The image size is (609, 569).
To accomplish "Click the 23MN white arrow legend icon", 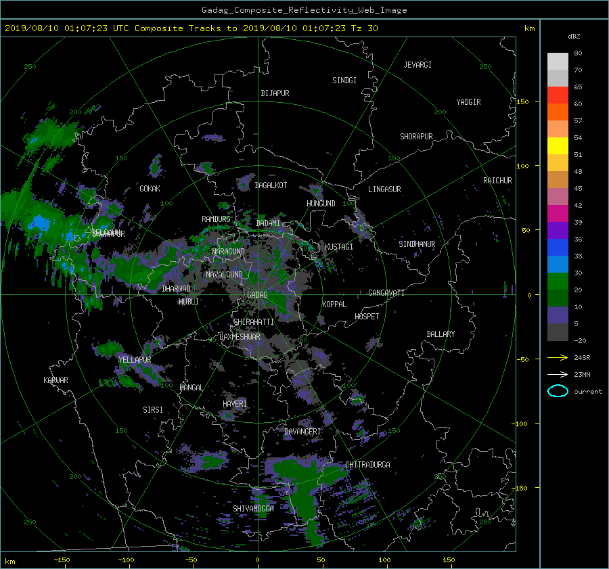I will [558, 374].
